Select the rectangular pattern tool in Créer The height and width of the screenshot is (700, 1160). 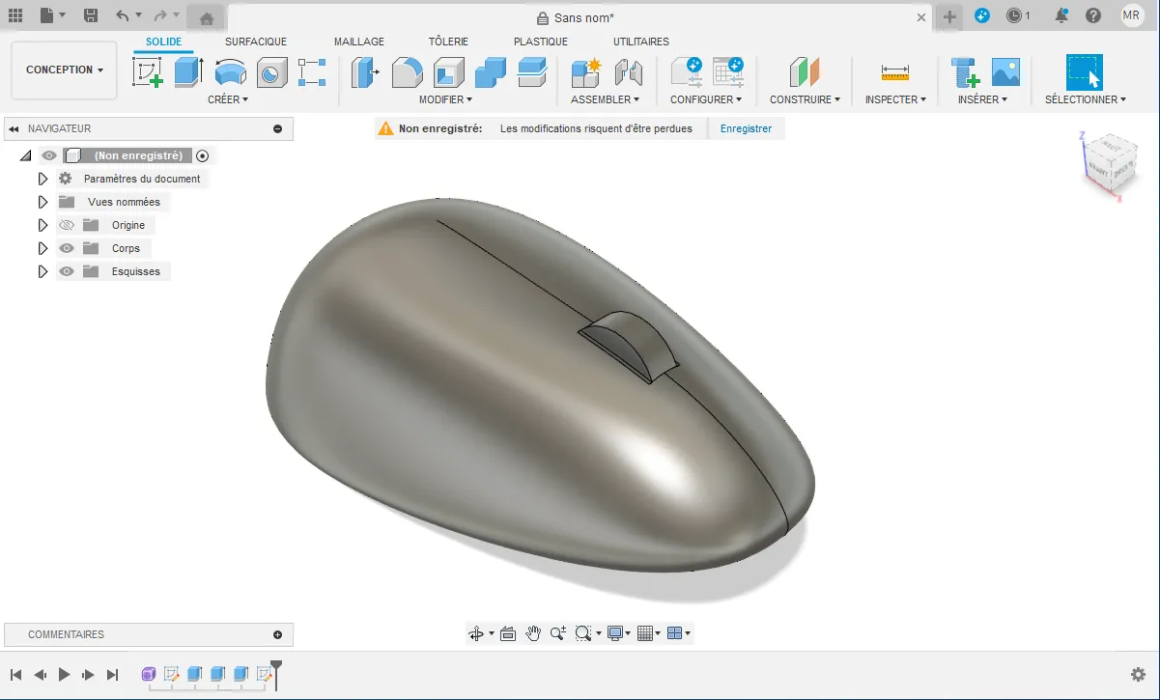pyautogui.click(x=312, y=72)
